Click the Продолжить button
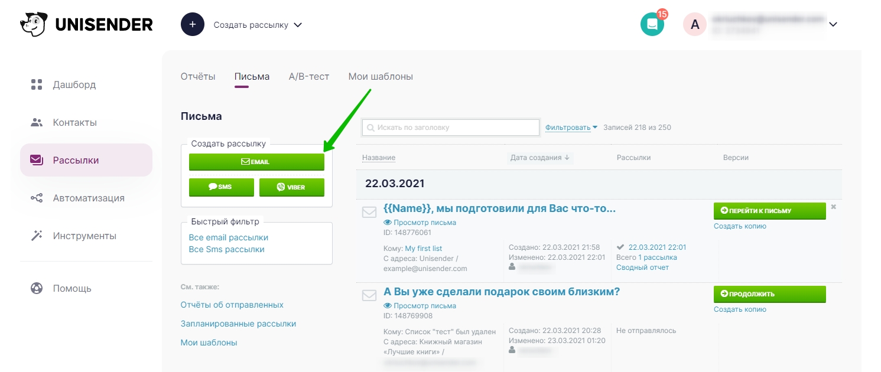Screen dimensions: 881x372 769,294
